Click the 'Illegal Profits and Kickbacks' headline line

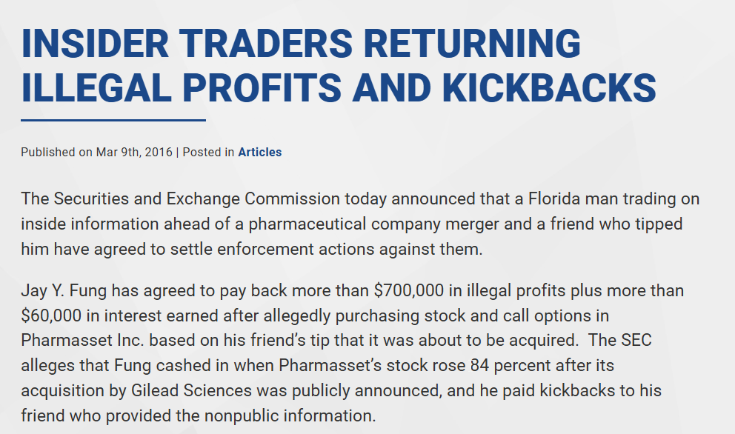point(339,87)
